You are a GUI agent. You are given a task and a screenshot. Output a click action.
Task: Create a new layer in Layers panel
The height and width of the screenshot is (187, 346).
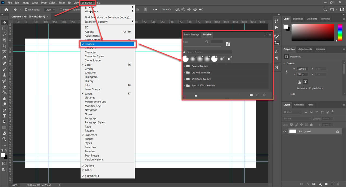point(332,184)
